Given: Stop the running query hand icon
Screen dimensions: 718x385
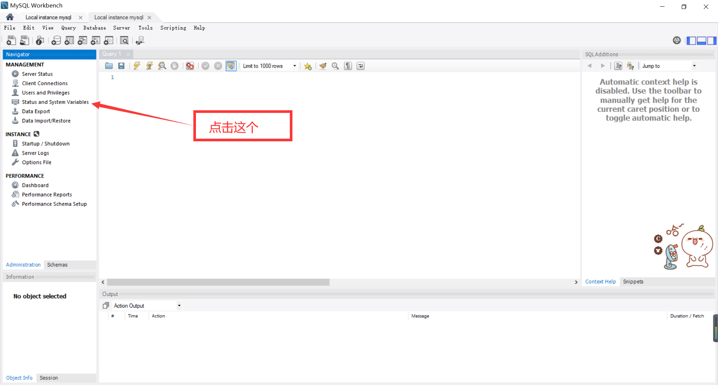Looking at the screenshot, I should (x=175, y=66).
